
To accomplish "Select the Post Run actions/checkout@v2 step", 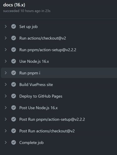I will coord(59,131).
